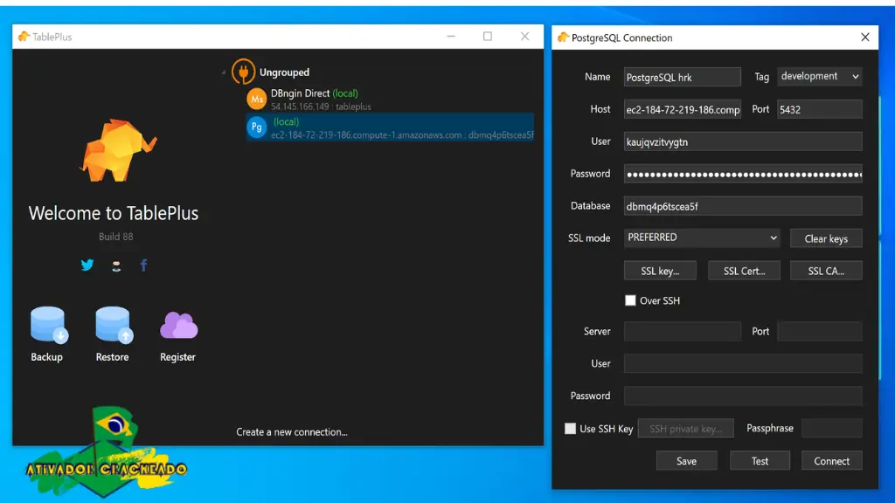The image size is (895, 503).
Task: Click the Clear keys button
Action: click(x=826, y=238)
